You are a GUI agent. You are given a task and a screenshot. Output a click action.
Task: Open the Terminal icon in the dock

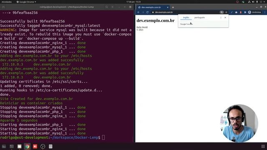point(12,146)
